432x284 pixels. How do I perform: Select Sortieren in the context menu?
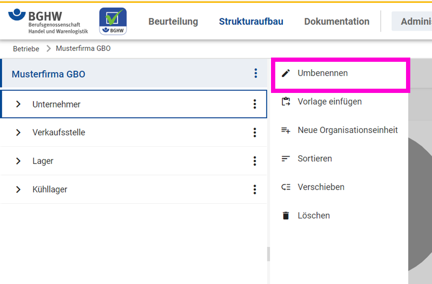coord(314,159)
